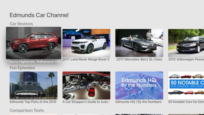Screen dimensions: 204x115
Task: Click the 2017 Land Rover Range Rover title
Action: point(86,59)
